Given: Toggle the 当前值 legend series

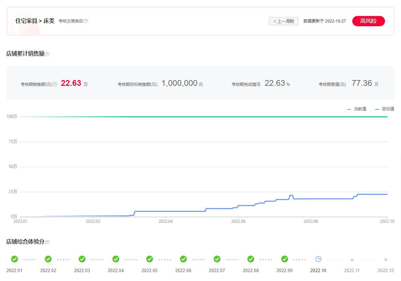Looking at the screenshot, I should pos(356,109).
